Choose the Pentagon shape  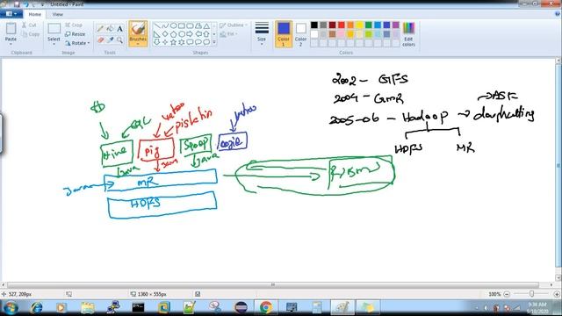(173, 34)
